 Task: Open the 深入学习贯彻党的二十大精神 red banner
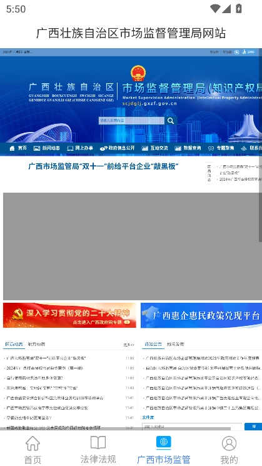(x=69, y=315)
